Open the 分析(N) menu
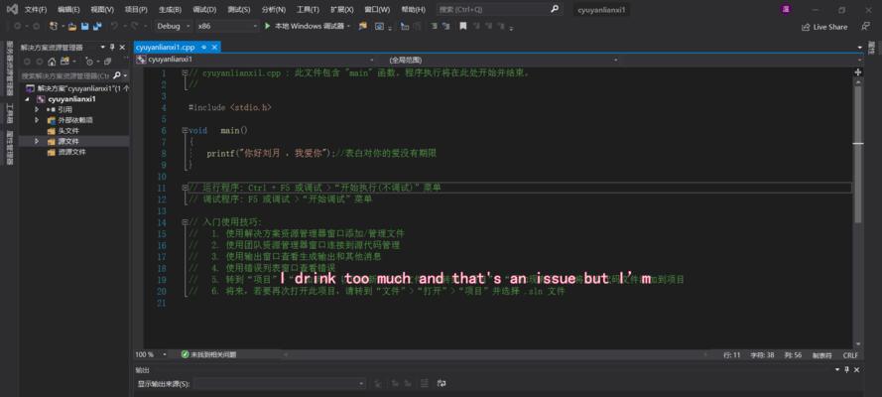 [274, 10]
